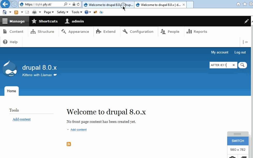253x158 pixels.
Task: Click the RSS feeds icon in command bar
Action: pyautogui.click(x=16, y=12)
